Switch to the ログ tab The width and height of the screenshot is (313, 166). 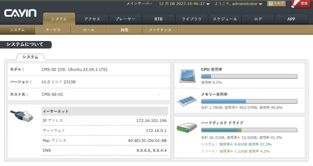258,19
